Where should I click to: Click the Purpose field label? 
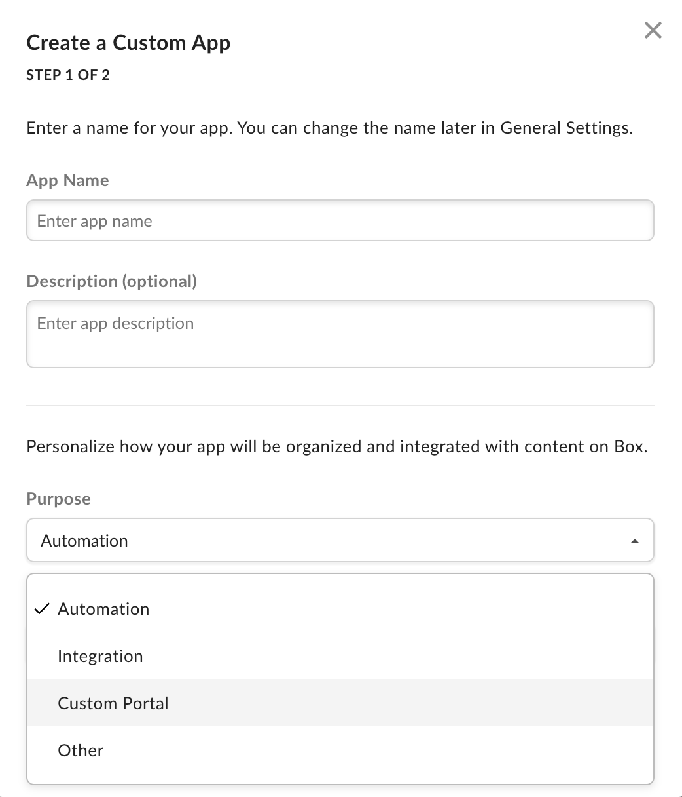pos(58,499)
